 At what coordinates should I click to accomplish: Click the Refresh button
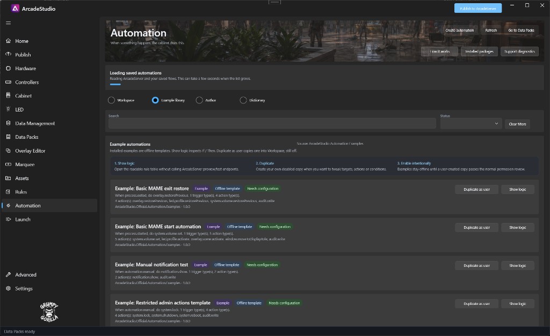tap(491, 30)
